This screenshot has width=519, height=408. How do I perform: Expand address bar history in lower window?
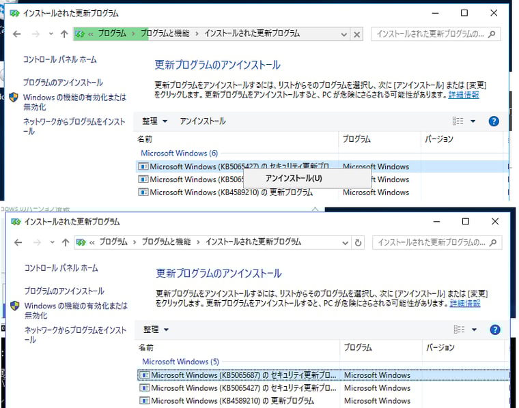(x=346, y=243)
